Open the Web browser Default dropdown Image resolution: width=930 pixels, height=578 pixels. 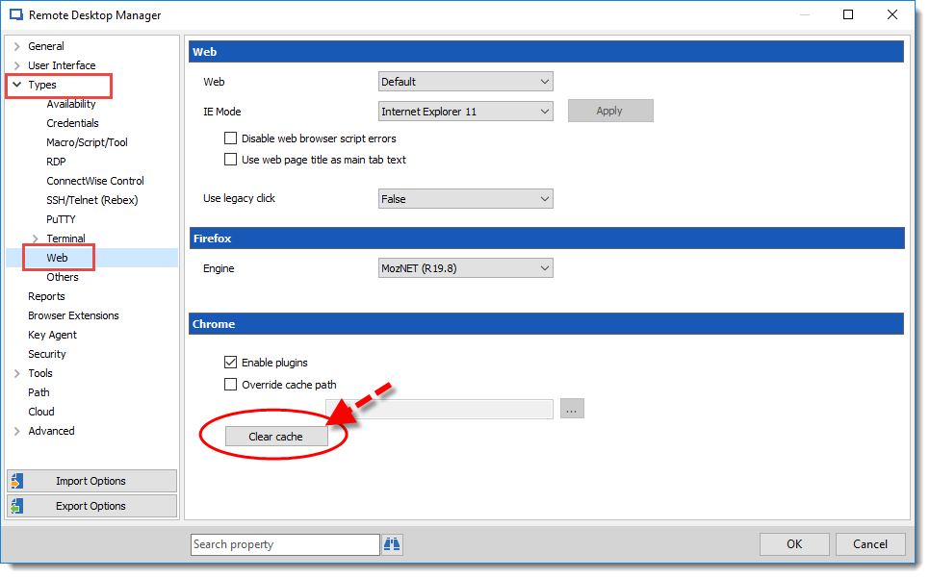pos(466,82)
